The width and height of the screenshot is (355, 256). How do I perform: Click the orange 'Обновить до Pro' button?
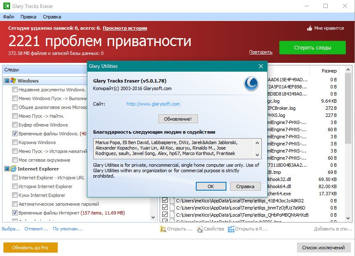pyautogui.click(x=30, y=248)
